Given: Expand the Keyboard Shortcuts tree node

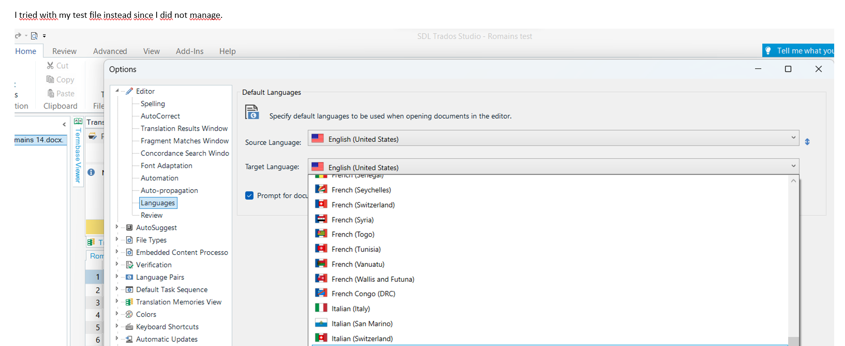Looking at the screenshot, I should pyautogui.click(x=117, y=326).
